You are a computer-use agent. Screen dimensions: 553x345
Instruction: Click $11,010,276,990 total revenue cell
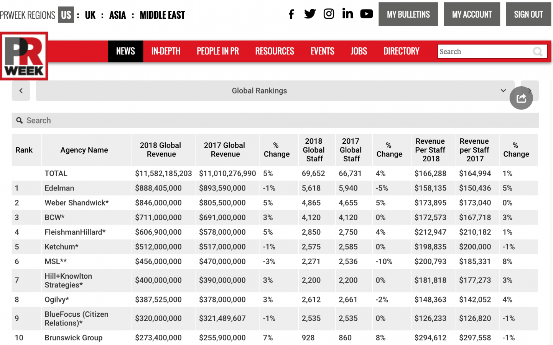point(227,174)
